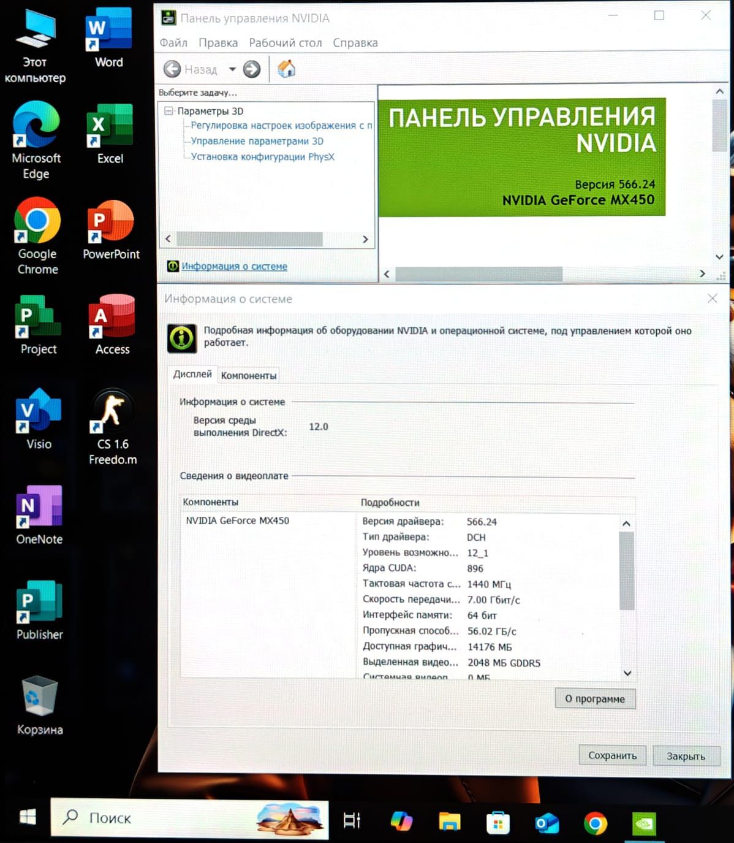The height and width of the screenshot is (843, 734).
Task: Open the Publisher desktop shortcut
Action: pyautogui.click(x=39, y=611)
